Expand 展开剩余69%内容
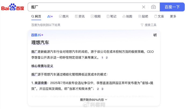This screenshot has height=109, width=188. 94,100
